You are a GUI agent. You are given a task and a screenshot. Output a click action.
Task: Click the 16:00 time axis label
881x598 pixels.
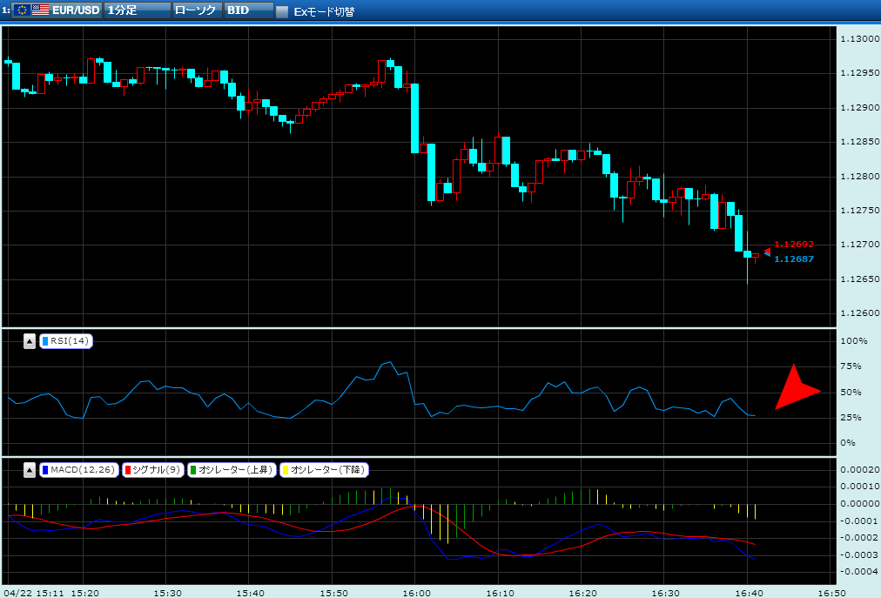(416, 593)
